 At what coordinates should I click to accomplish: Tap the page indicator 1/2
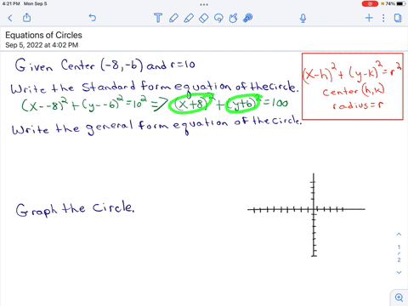399,253
